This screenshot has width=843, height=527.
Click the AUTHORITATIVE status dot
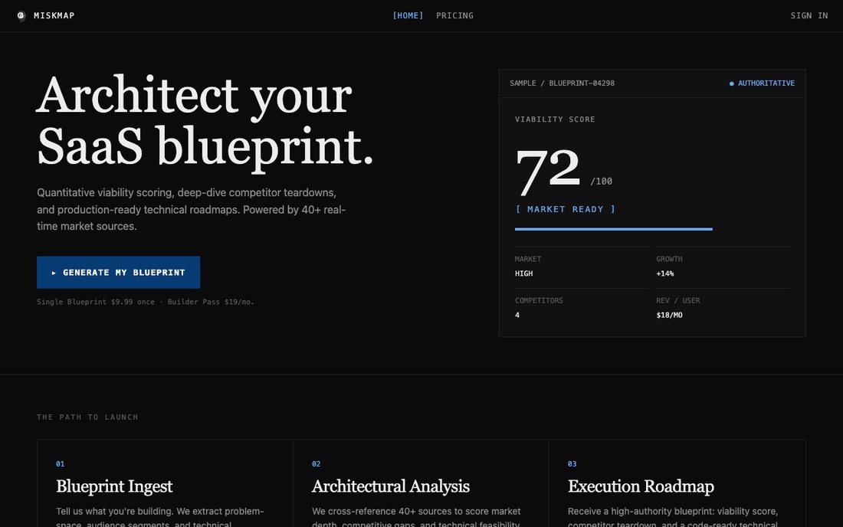(731, 83)
